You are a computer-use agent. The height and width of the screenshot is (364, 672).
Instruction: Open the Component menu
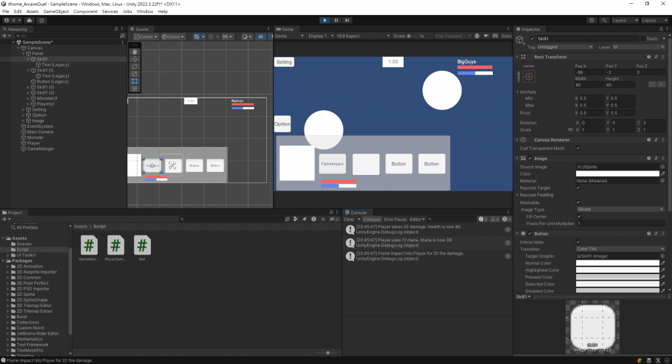85,12
